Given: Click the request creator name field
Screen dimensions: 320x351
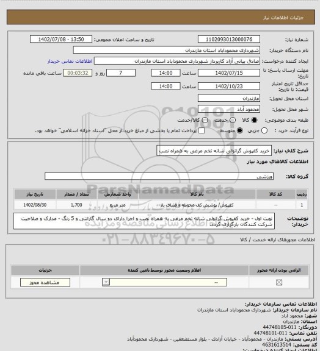Looking at the screenshot, I should click(x=177, y=61).
